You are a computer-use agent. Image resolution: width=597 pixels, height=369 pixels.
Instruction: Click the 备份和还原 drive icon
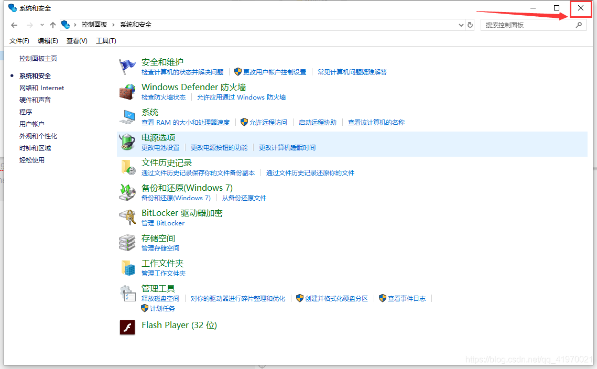127,192
